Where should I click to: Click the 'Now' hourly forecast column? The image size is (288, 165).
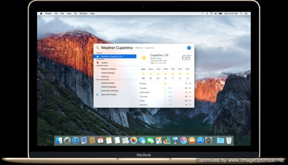click(x=143, y=74)
